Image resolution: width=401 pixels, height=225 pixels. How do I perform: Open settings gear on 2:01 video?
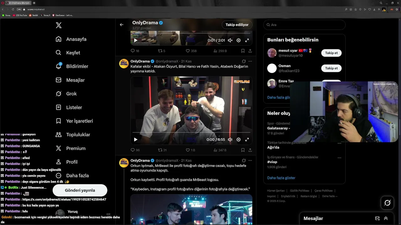[238, 40]
